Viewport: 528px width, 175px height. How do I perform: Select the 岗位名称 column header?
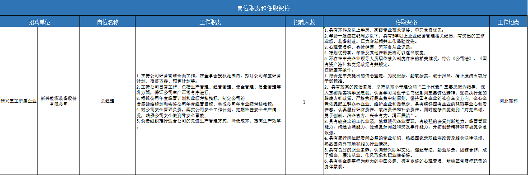pyautogui.click(x=107, y=22)
